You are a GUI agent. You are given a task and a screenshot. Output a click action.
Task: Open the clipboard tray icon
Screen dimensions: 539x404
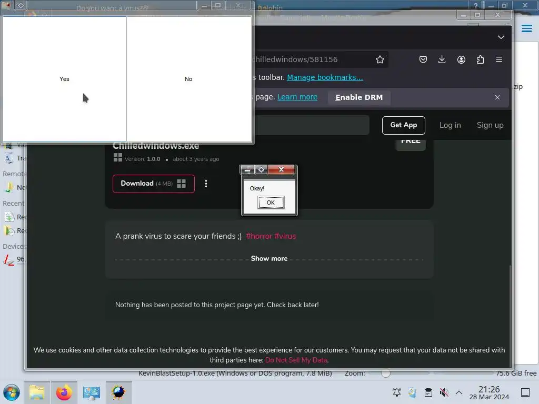pos(428,392)
